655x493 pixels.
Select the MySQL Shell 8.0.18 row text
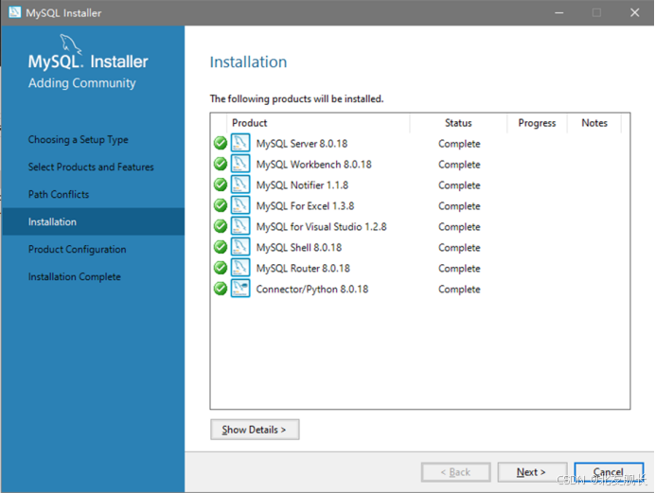299,248
